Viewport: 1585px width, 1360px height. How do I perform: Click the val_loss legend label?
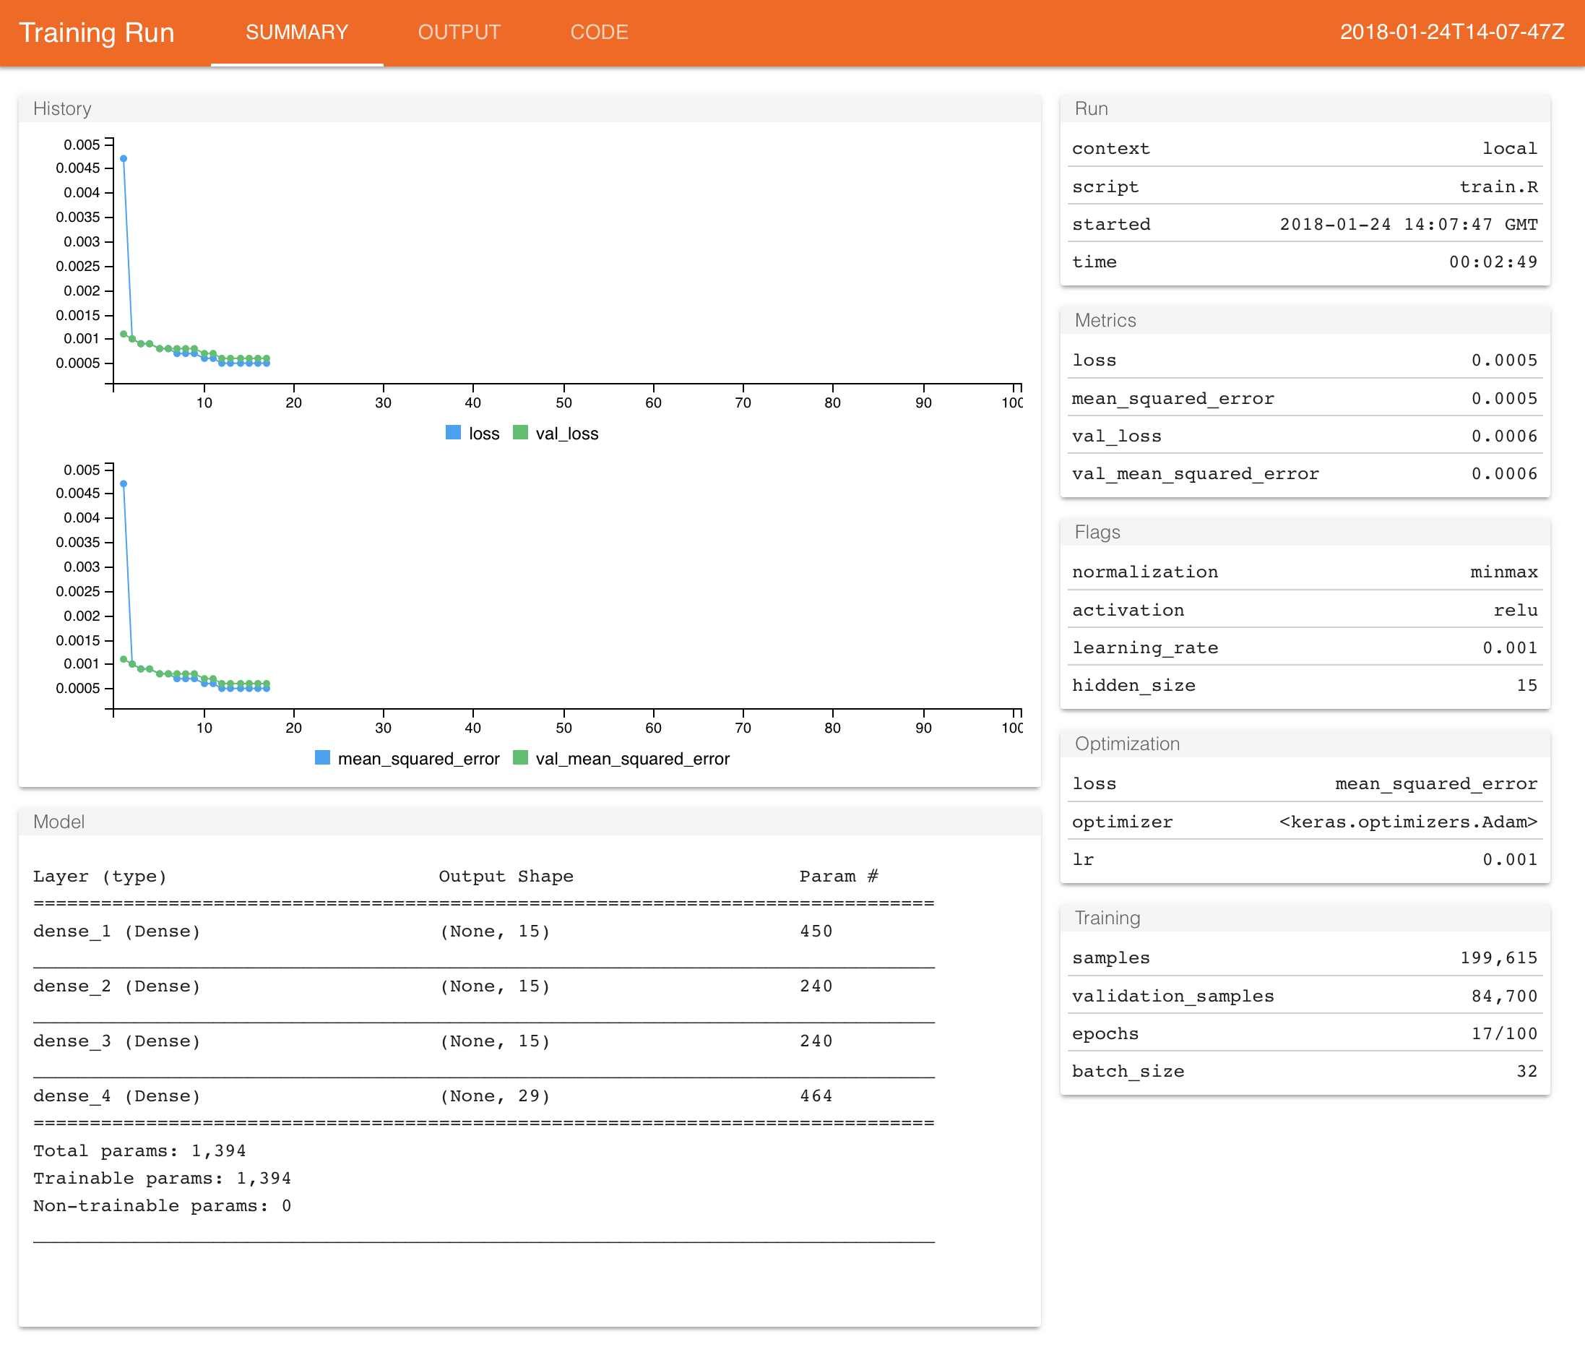[567, 434]
